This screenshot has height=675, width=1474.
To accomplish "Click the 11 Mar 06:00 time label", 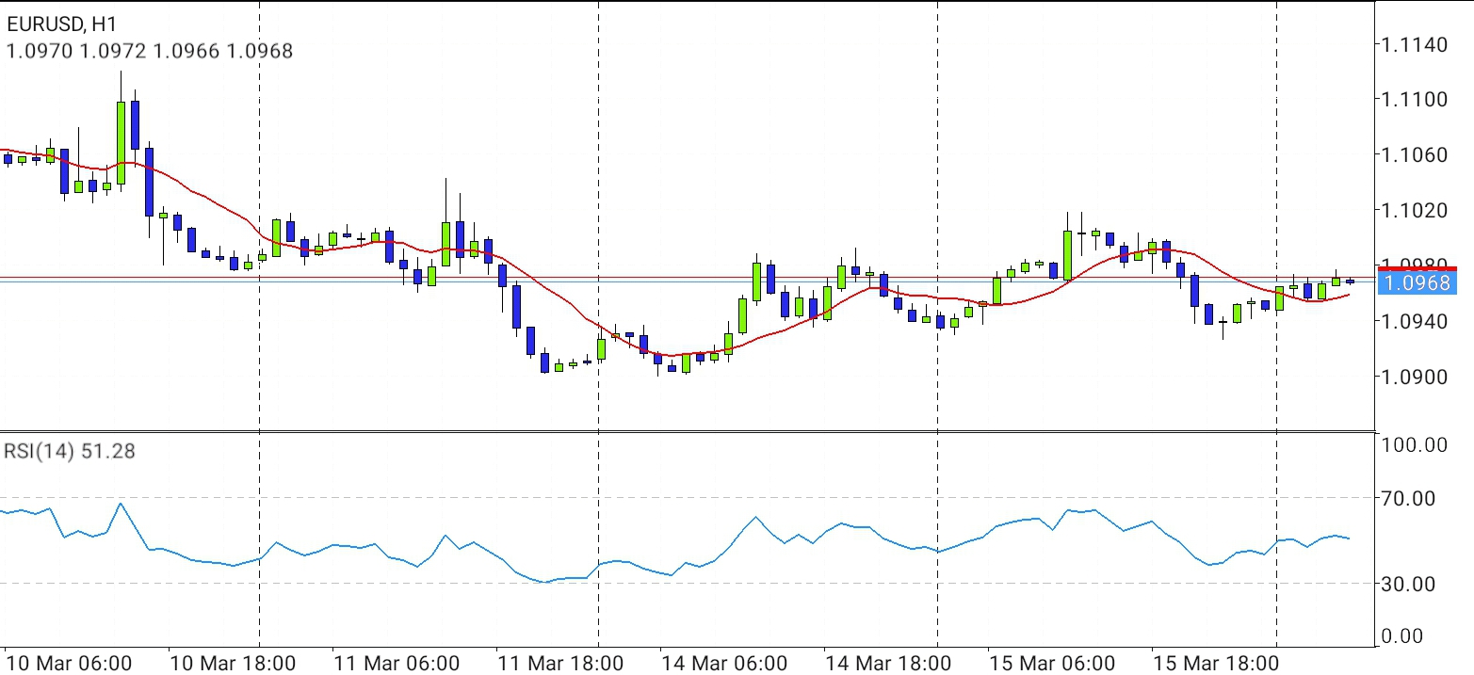I will 397,663.
